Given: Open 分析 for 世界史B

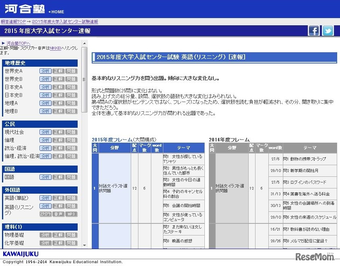Looking at the screenshot, I should (x=45, y=79).
